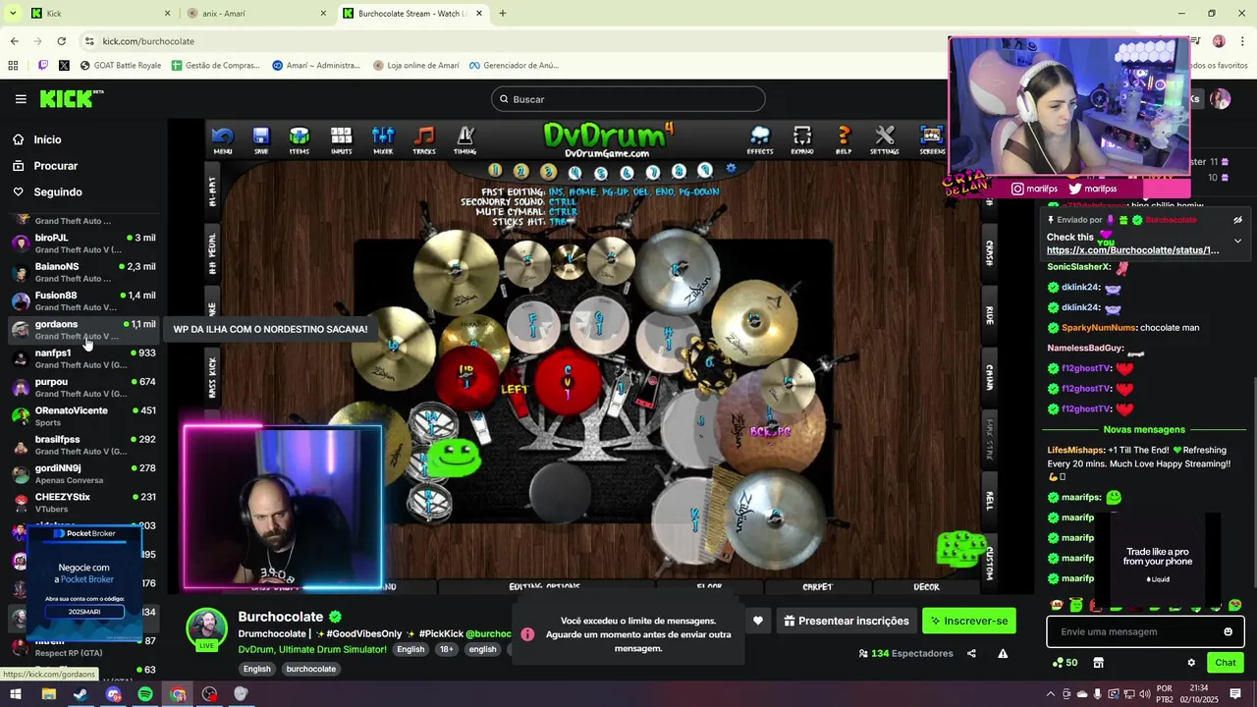Open the Kick hamburger sidebar menu
The height and width of the screenshot is (707, 1257).
[x=21, y=99]
